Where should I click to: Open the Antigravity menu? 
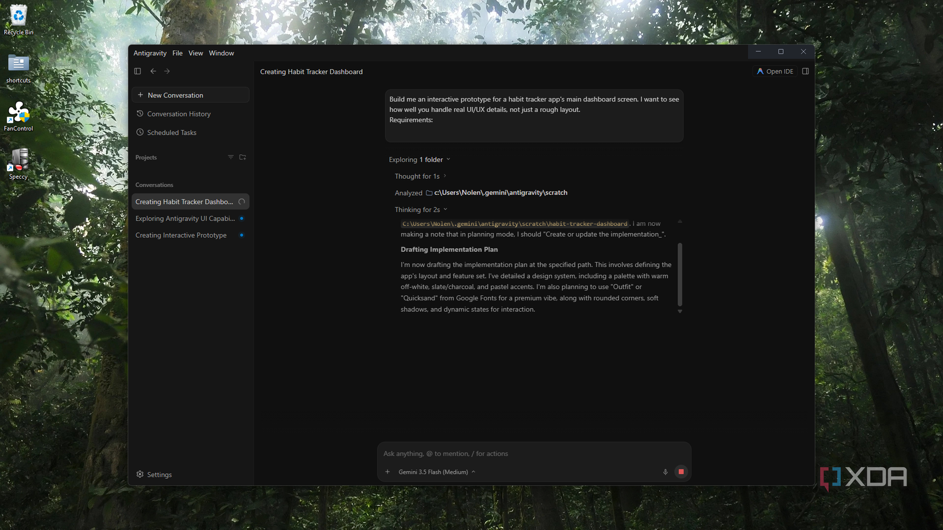point(150,53)
